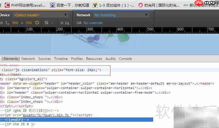Click the height value 604
219x128 pixels.
point(29,23)
